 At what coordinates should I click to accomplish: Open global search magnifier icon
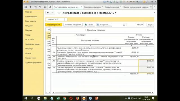(x=40, y=7)
